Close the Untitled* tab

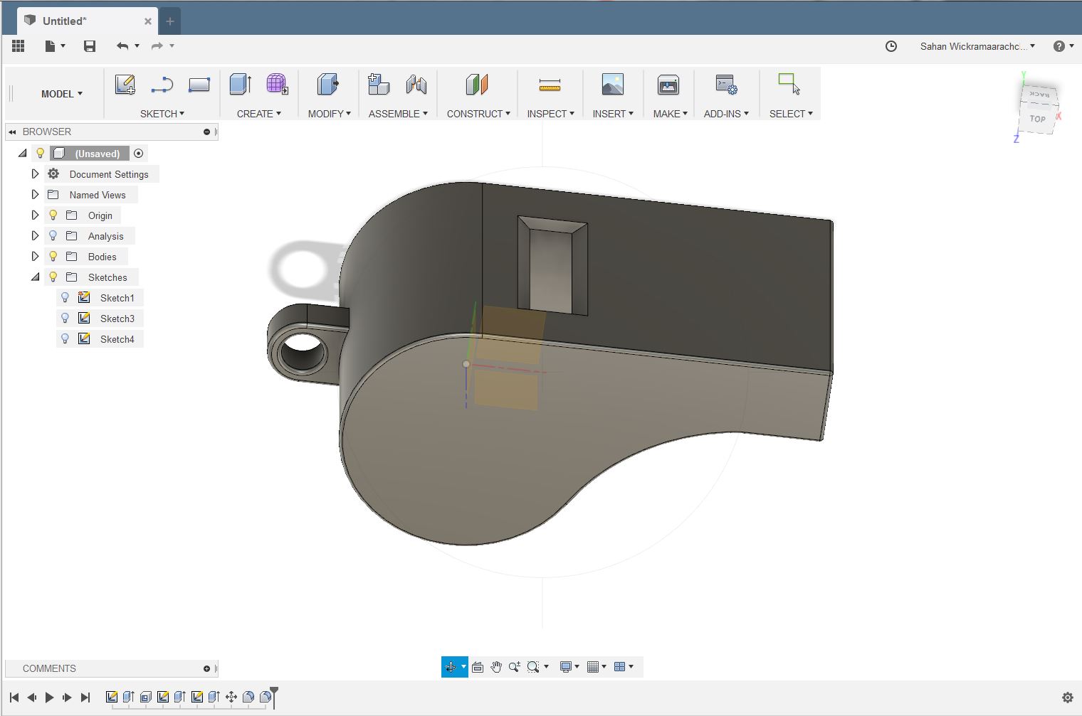tap(148, 21)
